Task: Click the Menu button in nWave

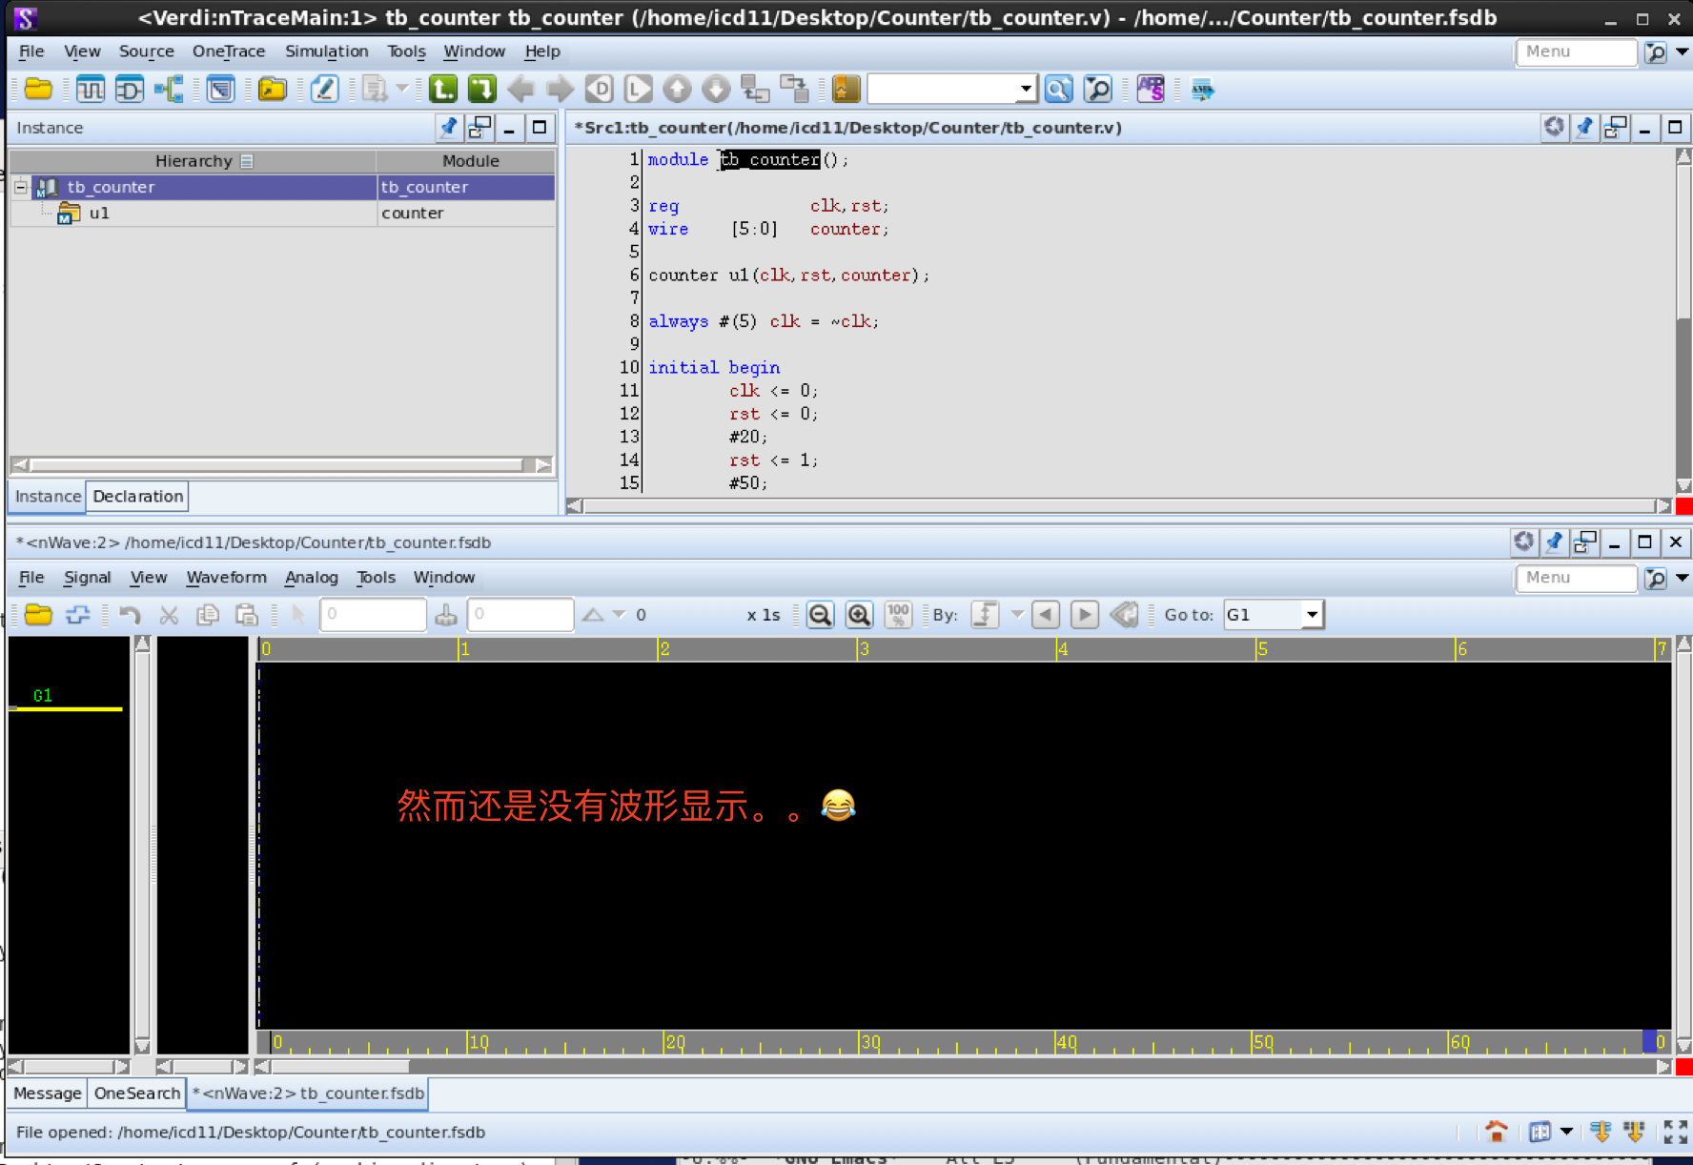Action: point(1576,578)
